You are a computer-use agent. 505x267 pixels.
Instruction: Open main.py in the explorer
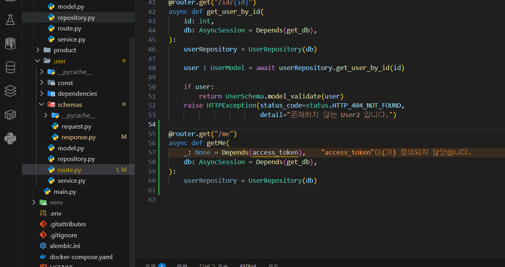65,191
